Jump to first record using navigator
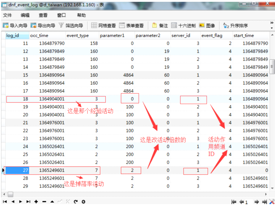275x207 pixels. [5, 202]
